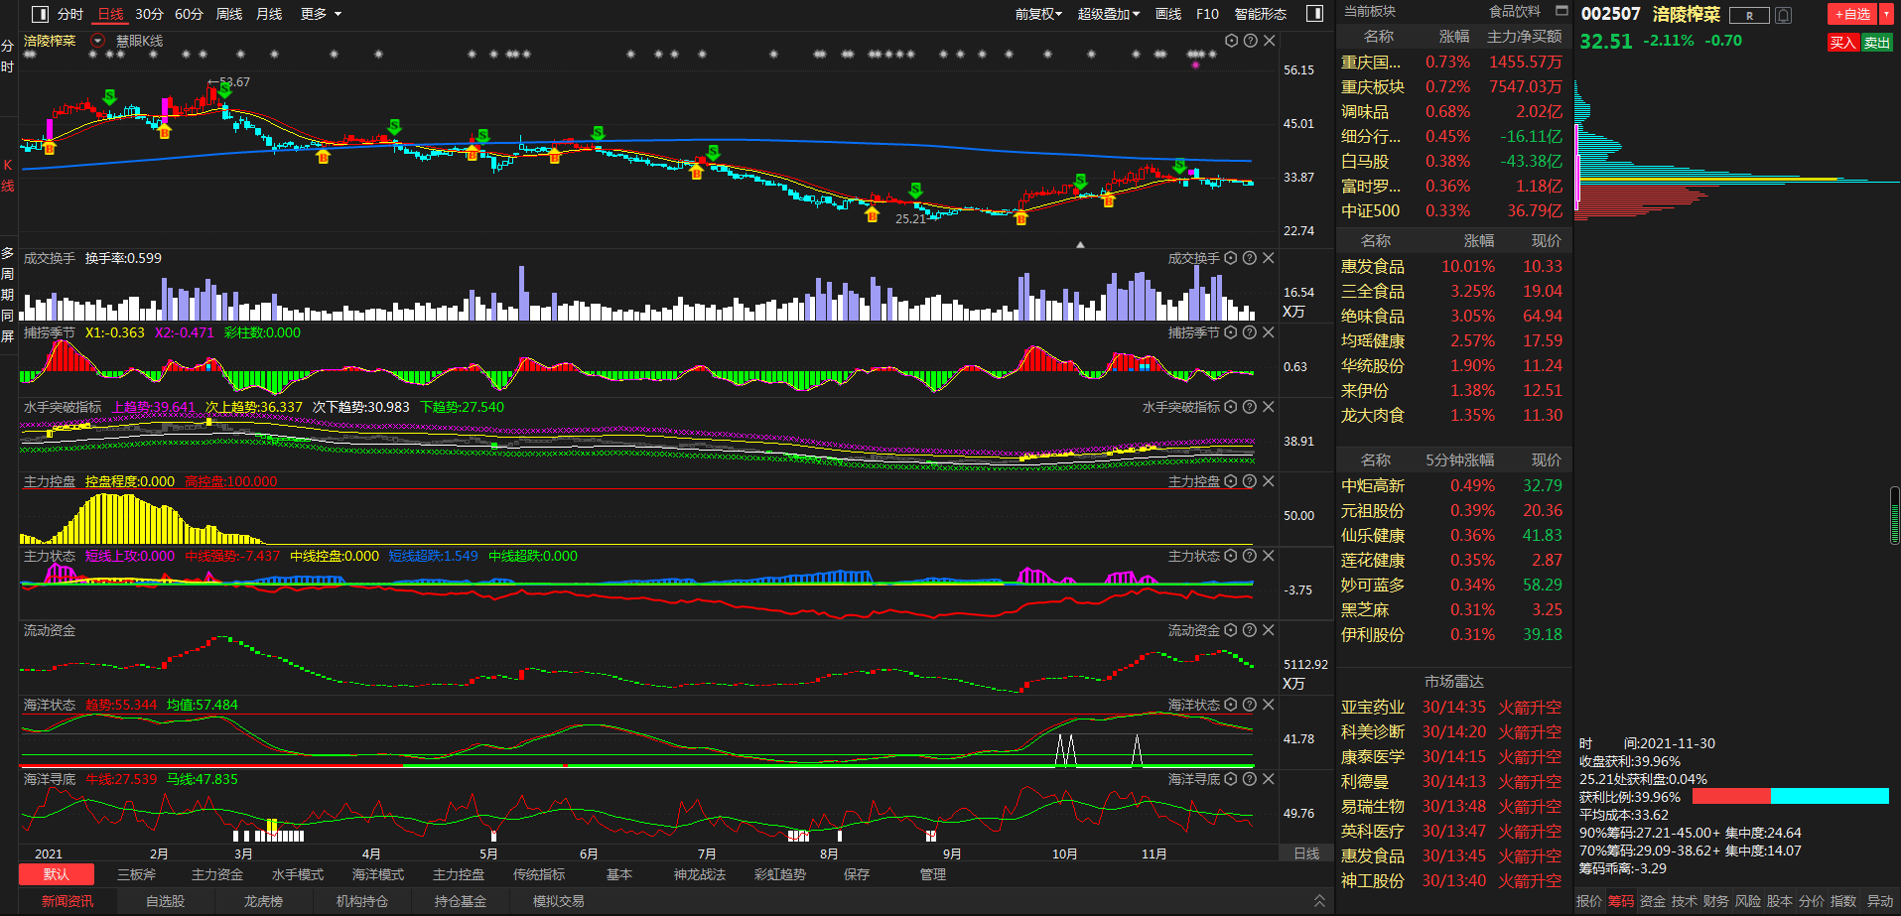Screen dimensions: 1901x916
Task: Open help icon for 流动资金 indicator
Action: [x=1250, y=630]
